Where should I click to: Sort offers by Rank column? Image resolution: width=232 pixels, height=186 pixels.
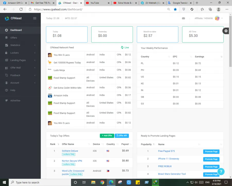point(54,144)
